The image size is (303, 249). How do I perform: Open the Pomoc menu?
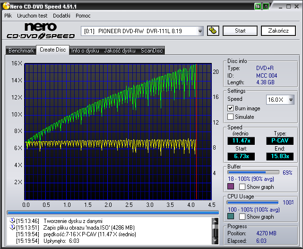(83, 16)
